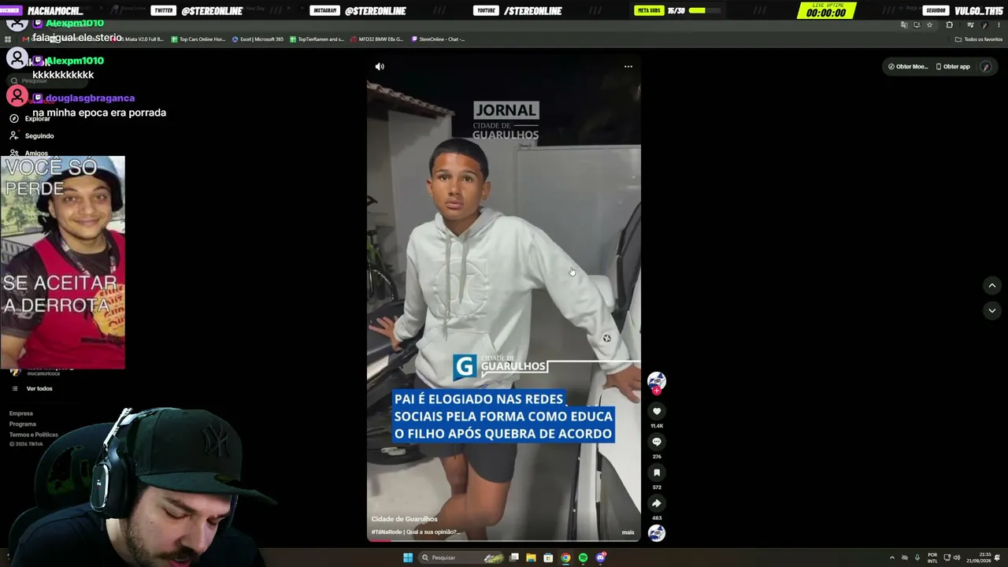The width and height of the screenshot is (1008, 567).
Task: Click the Obter Moedas button
Action: [908, 67]
